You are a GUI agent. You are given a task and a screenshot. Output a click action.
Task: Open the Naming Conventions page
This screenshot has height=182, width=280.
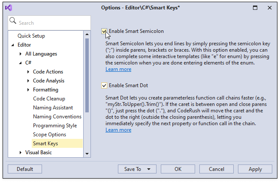point(57,117)
